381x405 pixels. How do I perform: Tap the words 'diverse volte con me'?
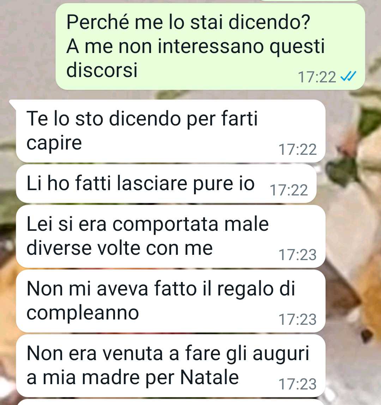(x=120, y=248)
